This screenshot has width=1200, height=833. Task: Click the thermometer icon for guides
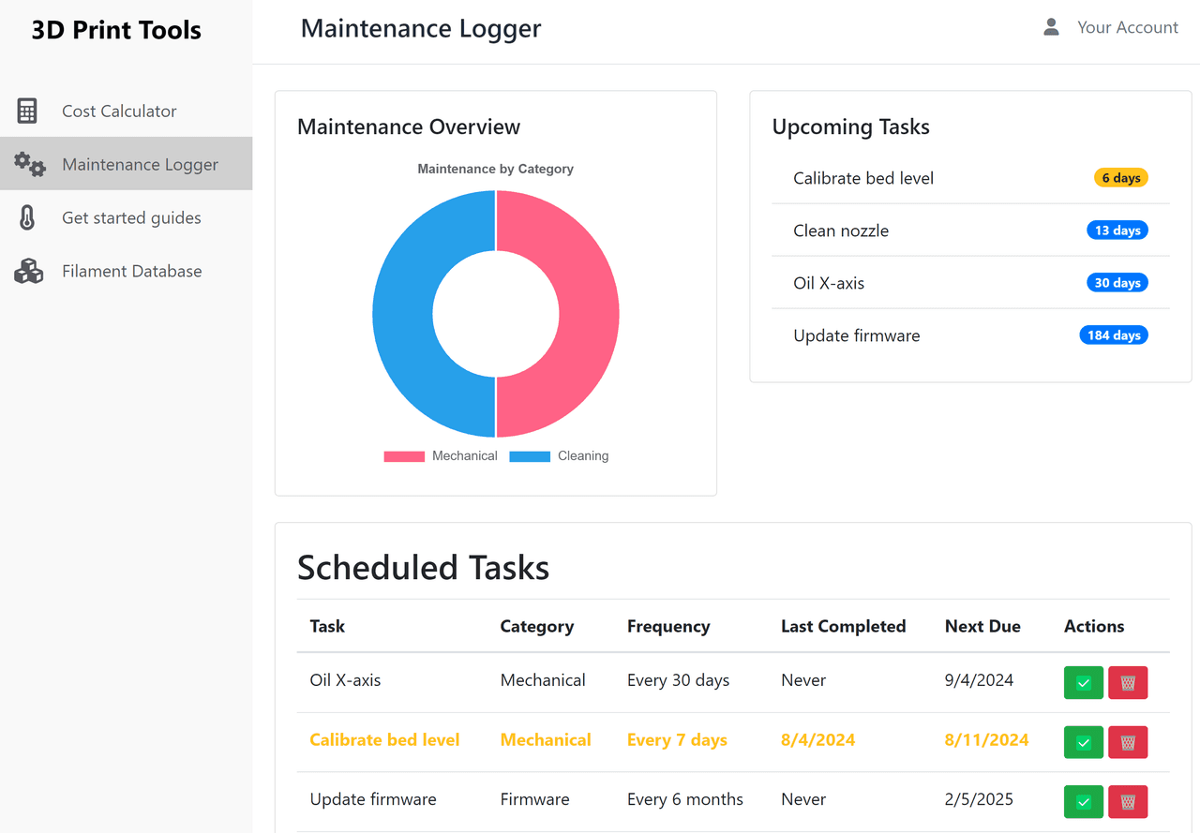click(x=27, y=217)
